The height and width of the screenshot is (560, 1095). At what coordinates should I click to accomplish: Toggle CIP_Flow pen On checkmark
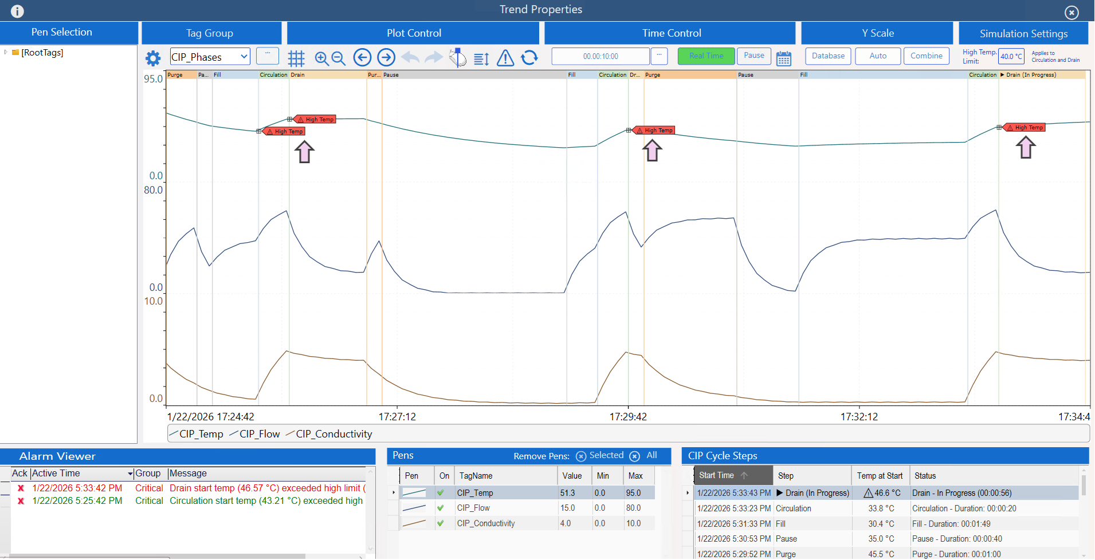click(x=441, y=508)
